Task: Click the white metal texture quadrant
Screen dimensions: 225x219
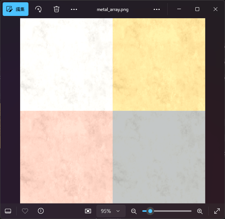Action: (x=66, y=65)
